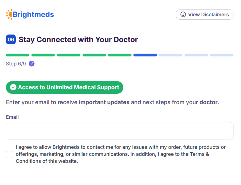This screenshot has width=241, height=185.
Task: Click the fourth green progress segment
Action: coord(94,55)
